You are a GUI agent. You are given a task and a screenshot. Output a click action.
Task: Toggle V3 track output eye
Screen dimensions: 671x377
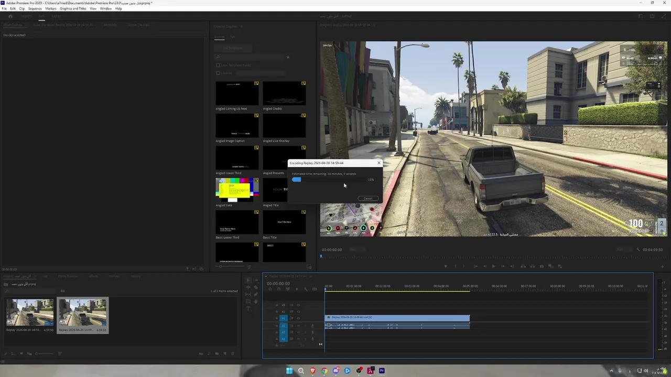pos(298,305)
